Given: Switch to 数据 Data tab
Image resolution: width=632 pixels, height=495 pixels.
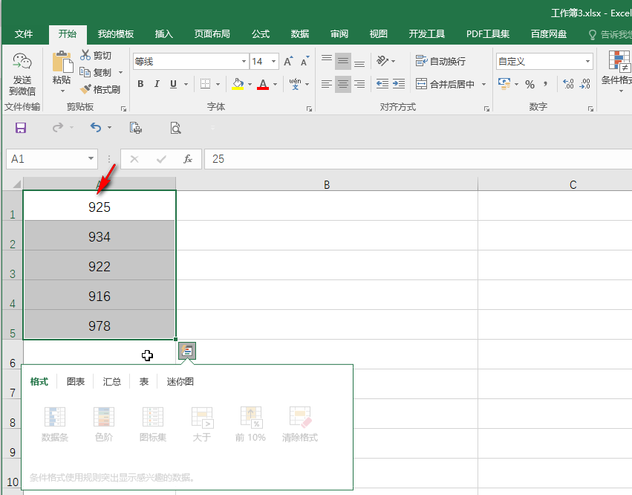Looking at the screenshot, I should tap(300, 34).
